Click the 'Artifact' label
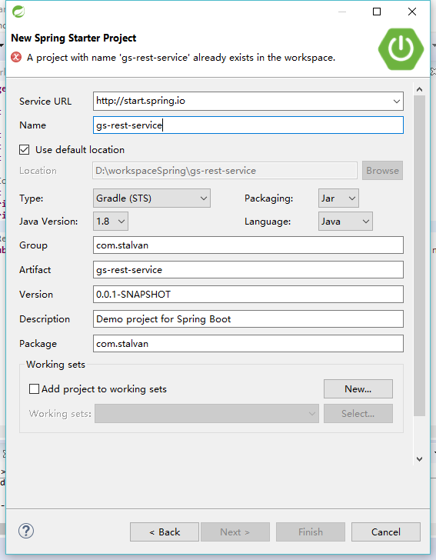Viewport: 436px width, 560px height. 35,270
